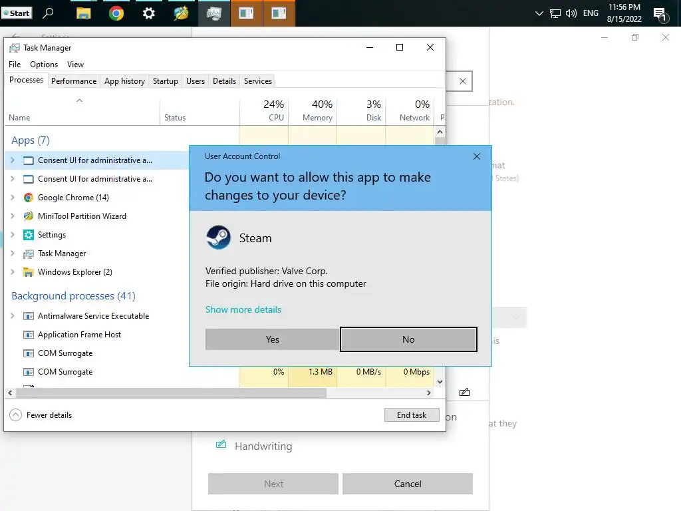
Task: Click the Handwriting pen icon in Settings
Action: coord(221,444)
